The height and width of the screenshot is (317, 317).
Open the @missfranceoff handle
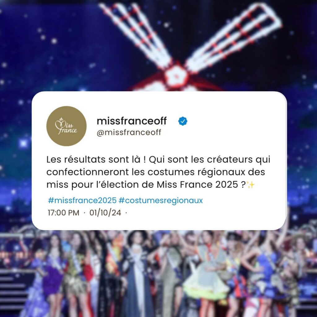click(129, 132)
